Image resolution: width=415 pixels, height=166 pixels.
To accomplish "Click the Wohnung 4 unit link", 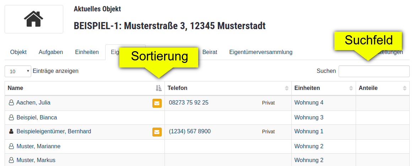I will [x=309, y=103].
